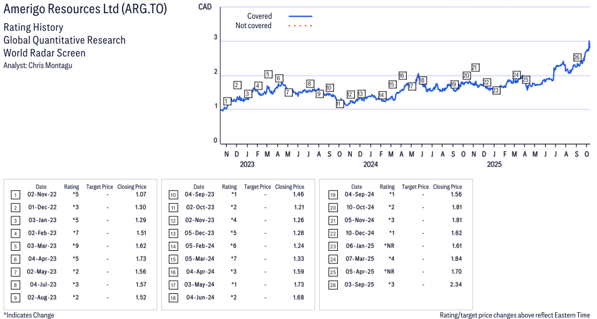This screenshot has width=597, height=319.
Task: Click the 2024 year label on the x-axis
Action: click(370, 165)
